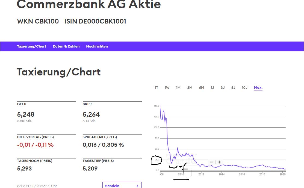Open the Nachrichten tab

pyautogui.click(x=97, y=46)
